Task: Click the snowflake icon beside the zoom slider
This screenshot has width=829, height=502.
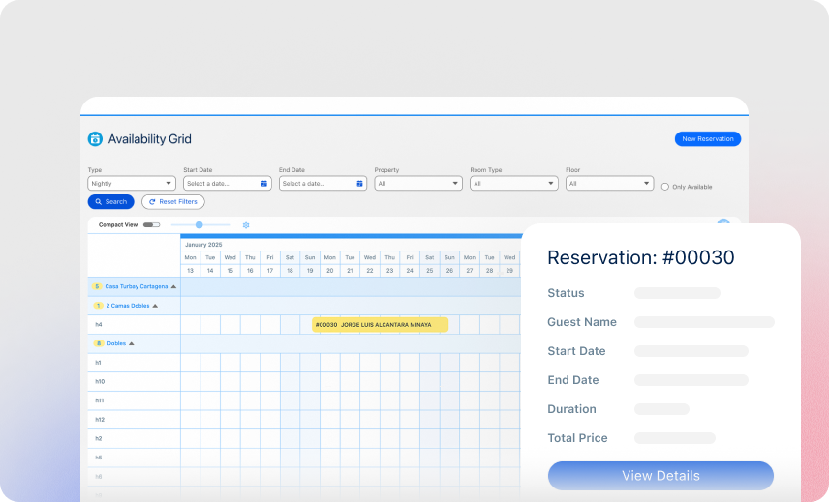Action: coord(246,225)
